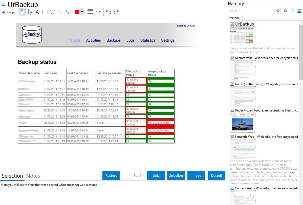
Task: Click Activities in the UrBackup navigation
Action: point(94,40)
